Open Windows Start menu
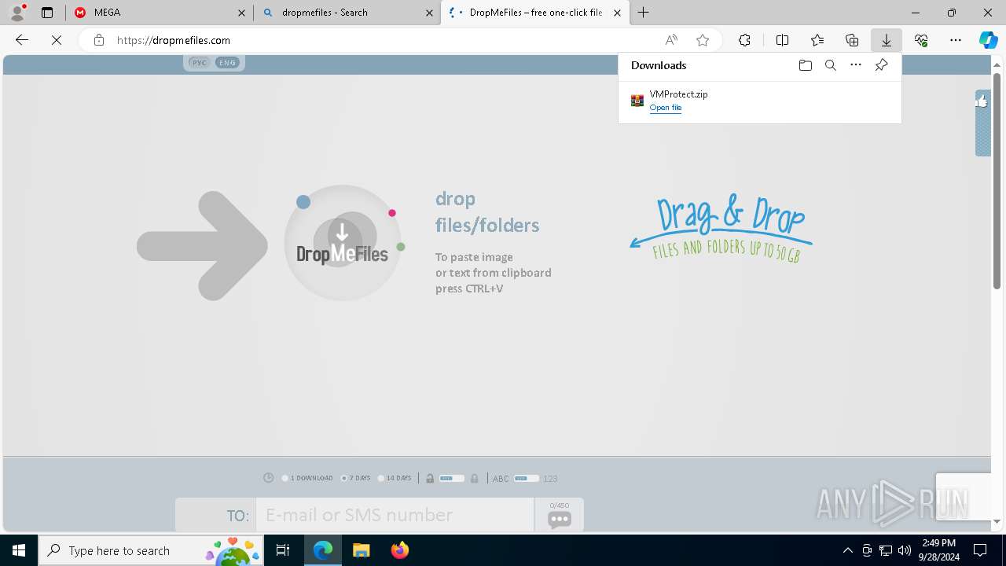 (19, 550)
